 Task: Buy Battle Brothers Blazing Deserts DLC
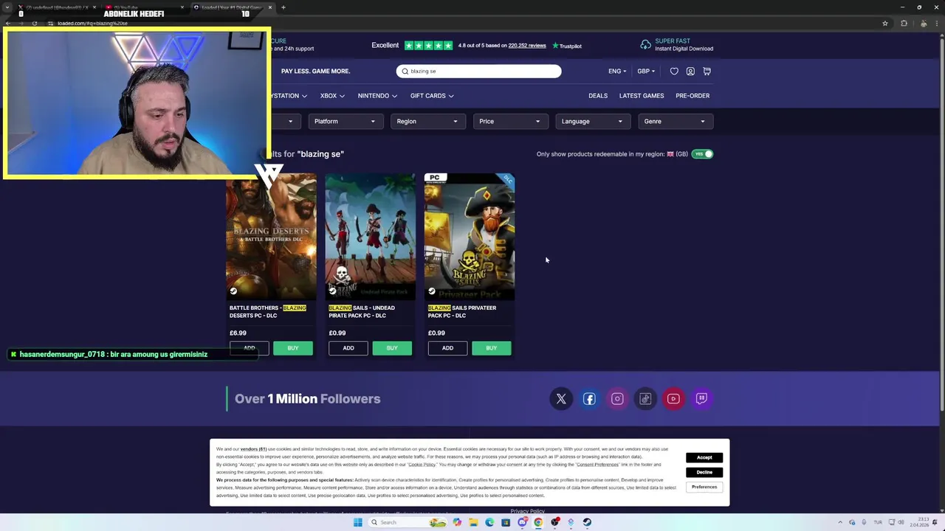(293, 348)
